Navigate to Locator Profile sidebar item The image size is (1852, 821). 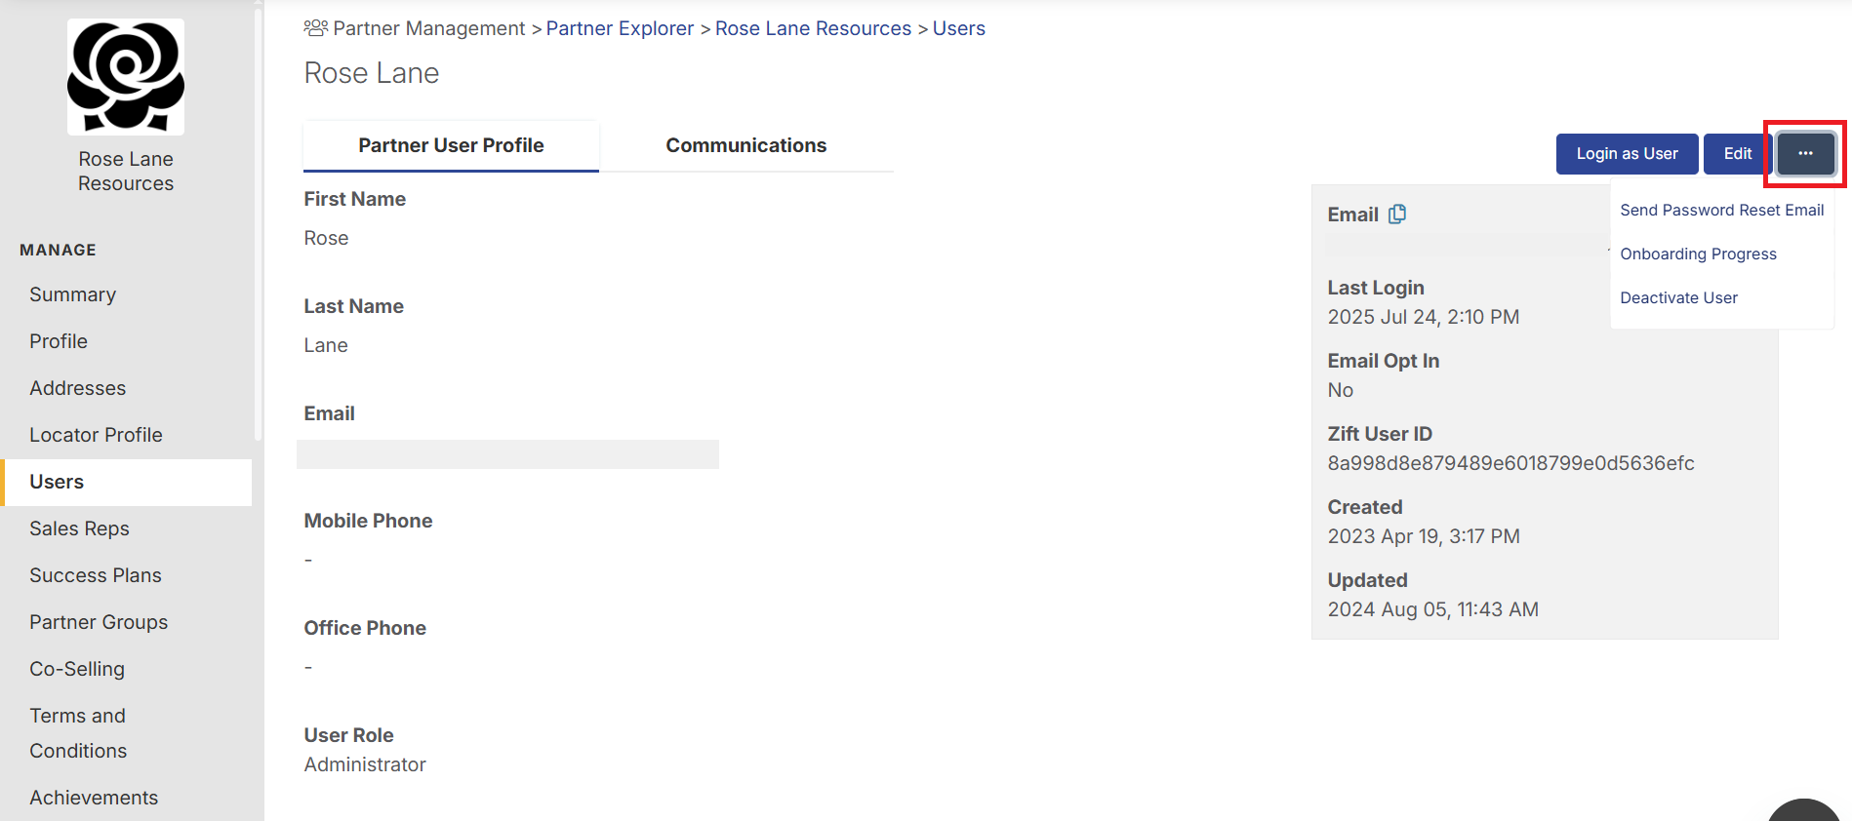(96, 435)
